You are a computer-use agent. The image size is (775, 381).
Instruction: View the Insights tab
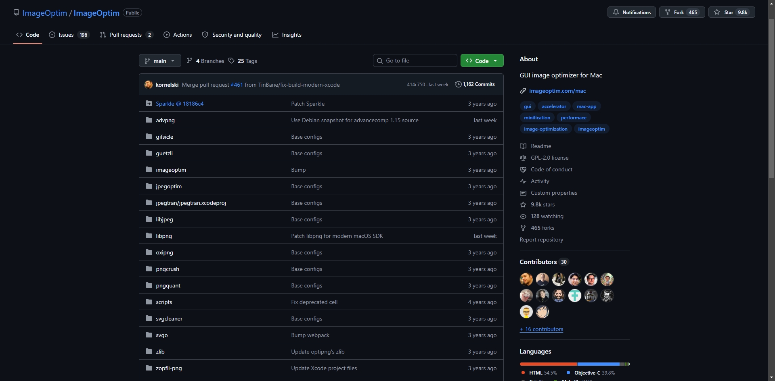(287, 35)
